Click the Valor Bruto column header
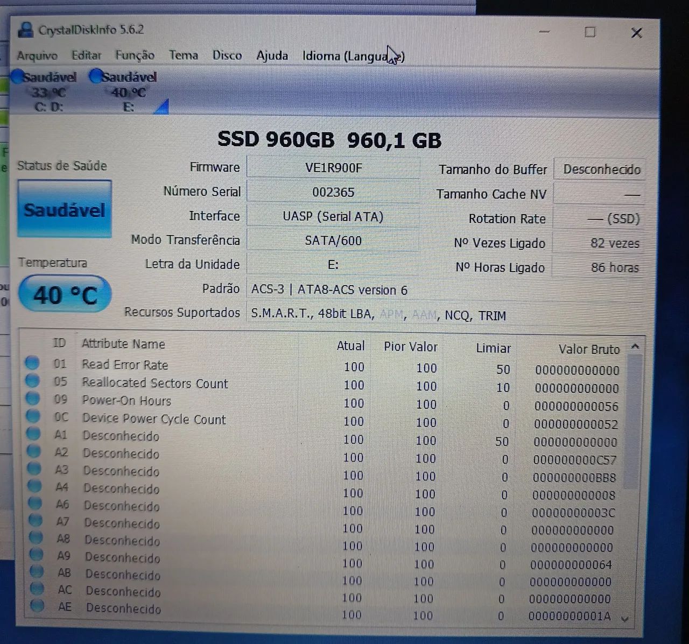Viewport: 689px width, 644px height. pyautogui.click(x=589, y=349)
